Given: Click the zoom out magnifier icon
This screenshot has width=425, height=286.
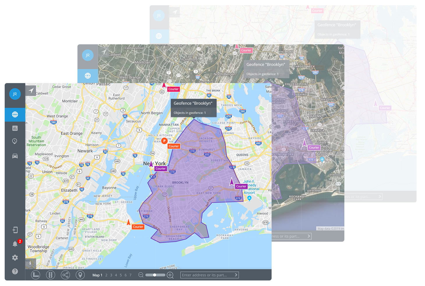Looking at the screenshot, I should [x=141, y=275].
